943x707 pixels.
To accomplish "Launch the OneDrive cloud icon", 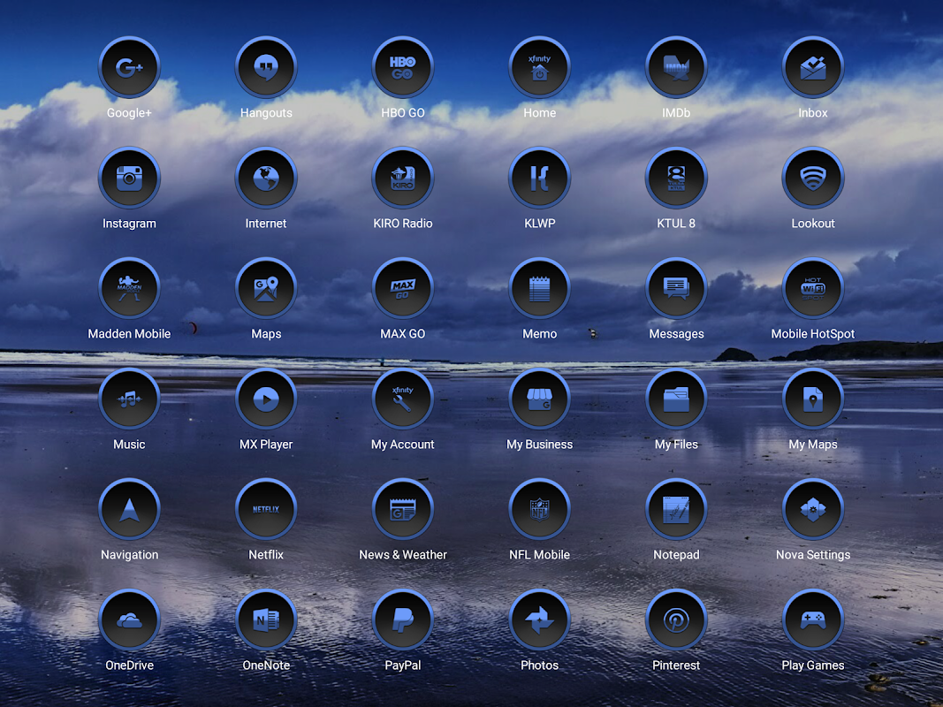I will coord(129,620).
